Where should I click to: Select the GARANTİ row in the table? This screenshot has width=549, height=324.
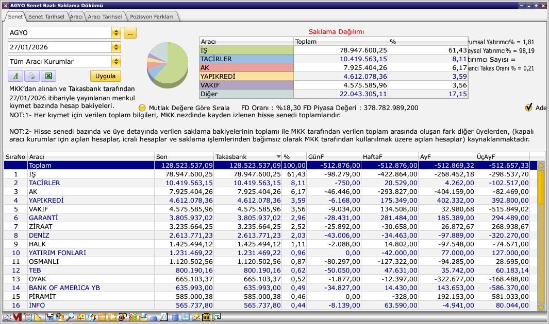click(x=43, y=218)
